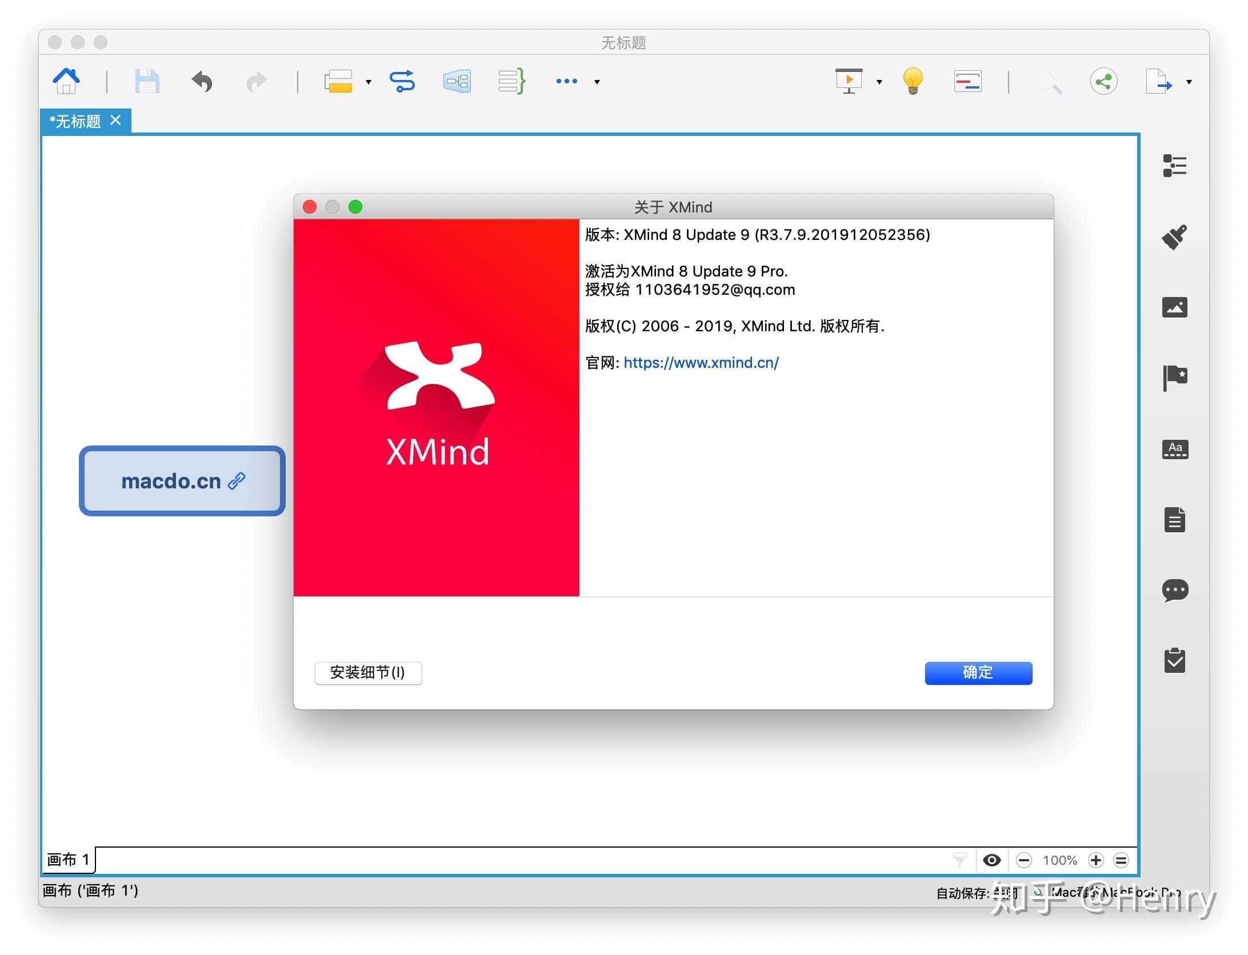The height and width of the screenshot is (955, 1248).
Task: Open the Gantt chart view icon
Action: tap(968, 81)
